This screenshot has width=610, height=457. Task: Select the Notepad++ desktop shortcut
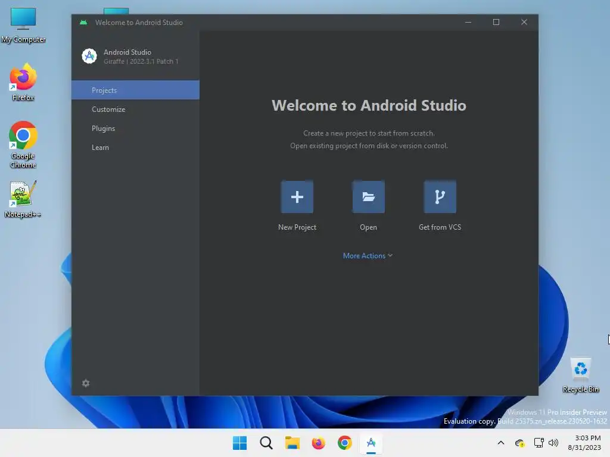pos(23,199)
